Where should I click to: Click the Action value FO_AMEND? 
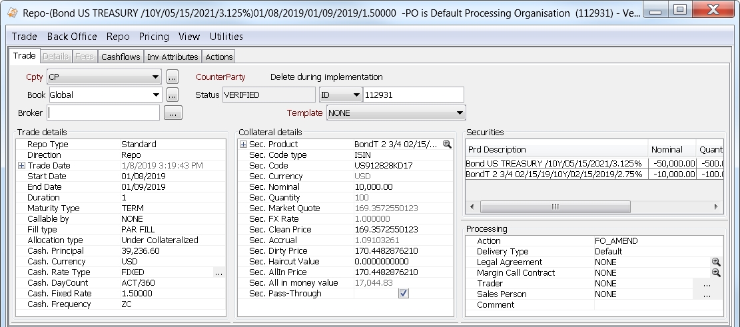pyautogui.click(x=616, y=240)
